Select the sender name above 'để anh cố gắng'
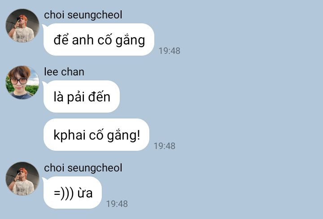 click(x=83, y=15)
